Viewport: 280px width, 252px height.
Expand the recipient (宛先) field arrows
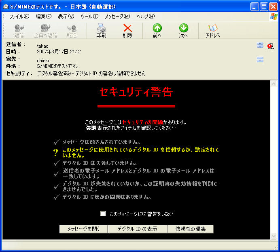260,59
